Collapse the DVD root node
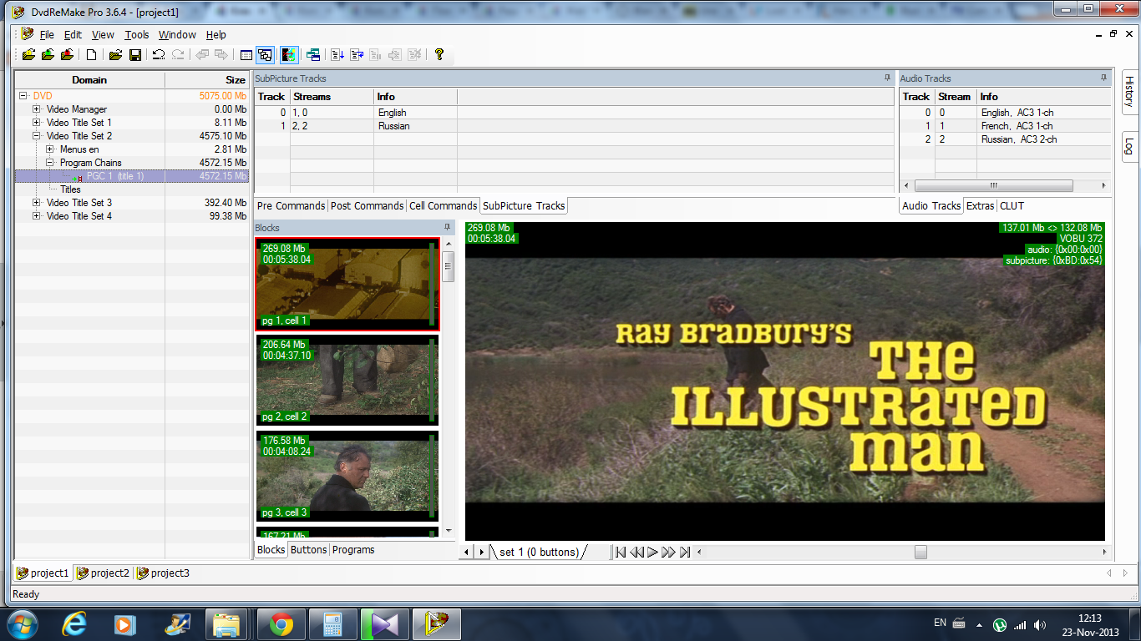The image size is (1141, 641). point(23,96)
